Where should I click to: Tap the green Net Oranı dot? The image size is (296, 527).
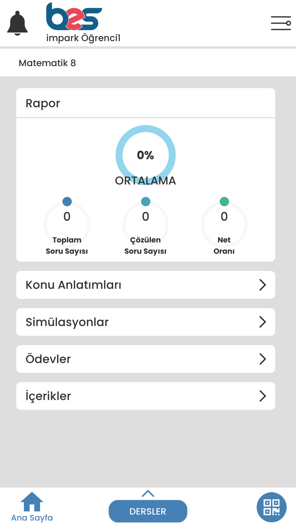point(224,202)
